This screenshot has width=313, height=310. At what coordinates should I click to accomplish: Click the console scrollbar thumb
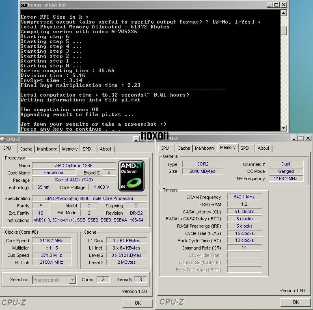[283, 30]
